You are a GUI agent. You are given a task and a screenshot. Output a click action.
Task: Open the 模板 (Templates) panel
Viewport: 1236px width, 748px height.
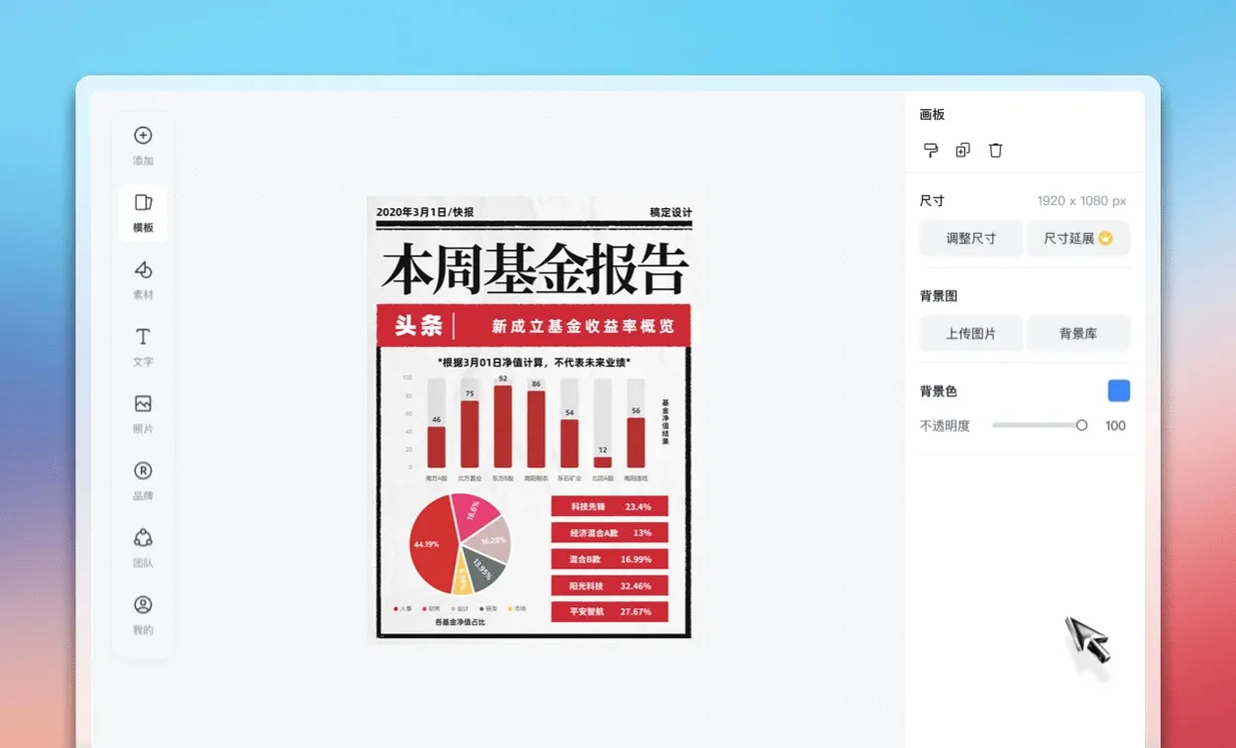click(x=143, y=202)
